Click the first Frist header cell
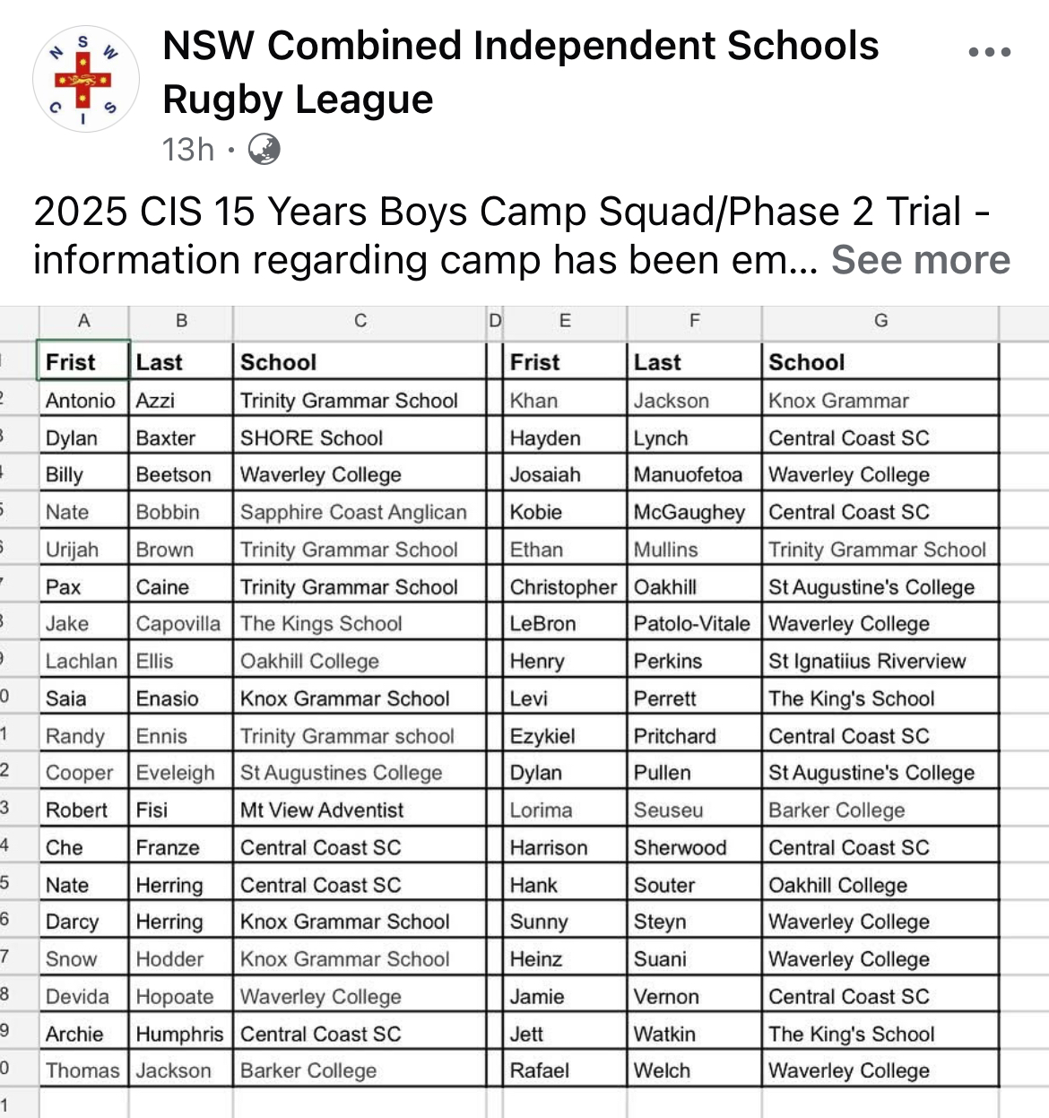This screenshot has height=1118, width=1049. (x=83, y=361)
